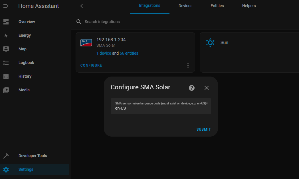Click the 192.168.1.204 integration title
299x179 pixels.
(111, 40)
